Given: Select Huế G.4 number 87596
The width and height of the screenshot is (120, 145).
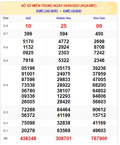Looking at the screenshot, I should coord(28,80).
